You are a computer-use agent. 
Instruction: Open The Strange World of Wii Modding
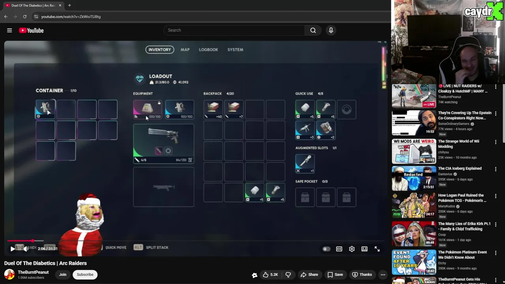(458, 144)
